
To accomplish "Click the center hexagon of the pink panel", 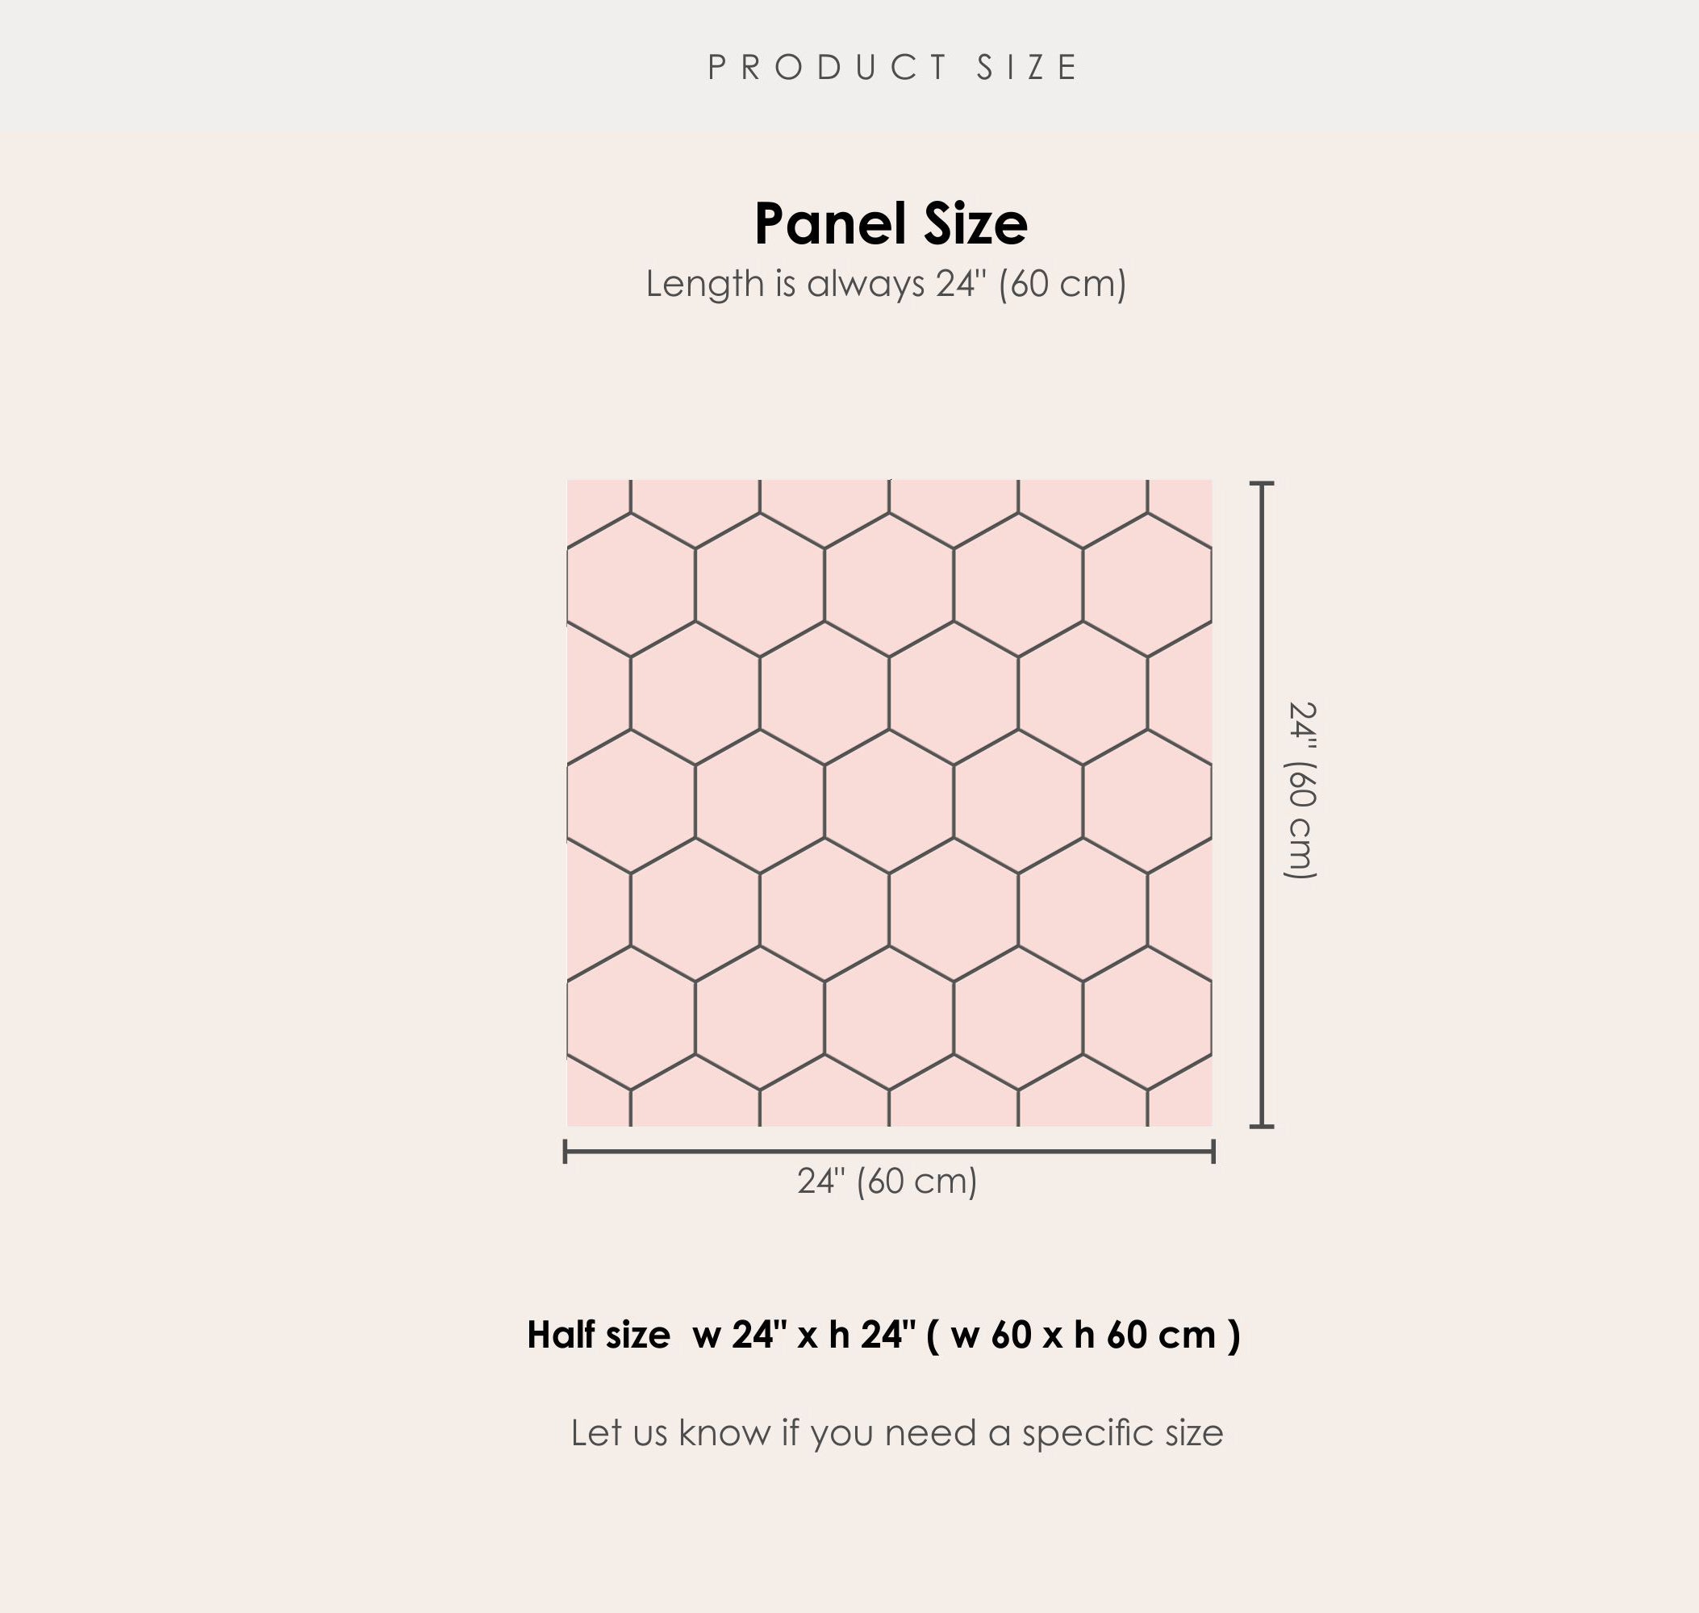I will pyautogui.click(x=890, y=802).
